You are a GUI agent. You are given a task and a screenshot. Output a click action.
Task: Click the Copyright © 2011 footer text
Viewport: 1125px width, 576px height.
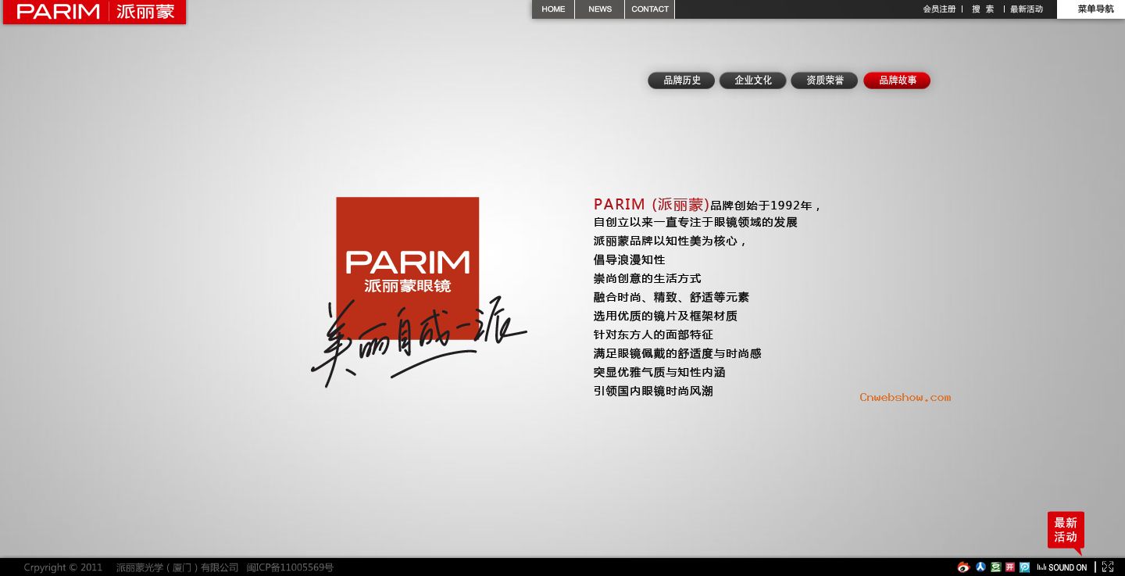pos(62,567)
